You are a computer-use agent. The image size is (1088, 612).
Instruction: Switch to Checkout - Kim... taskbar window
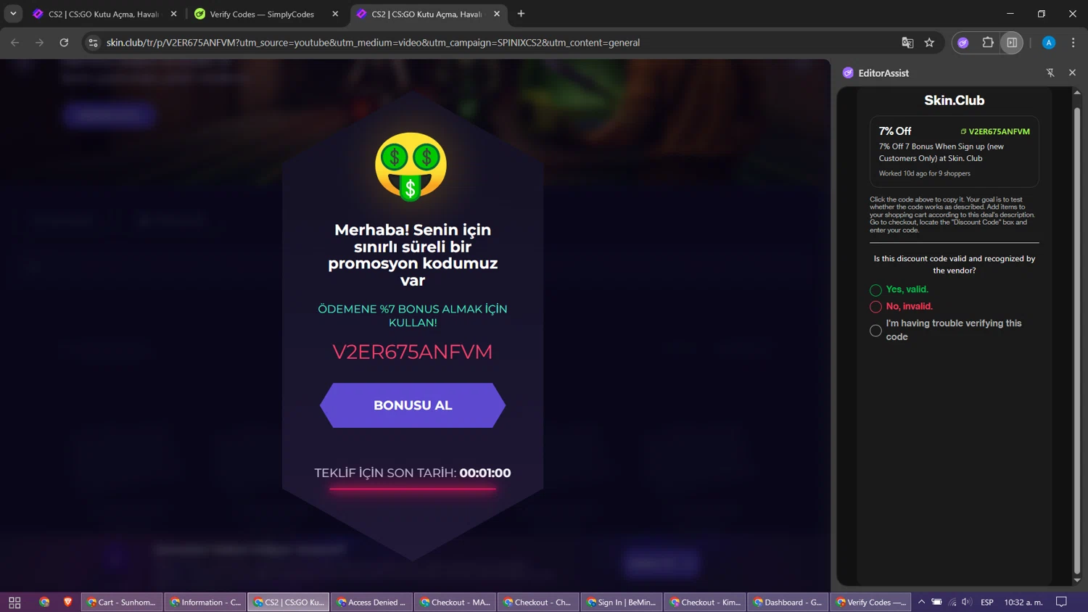(x=705, y=602)
